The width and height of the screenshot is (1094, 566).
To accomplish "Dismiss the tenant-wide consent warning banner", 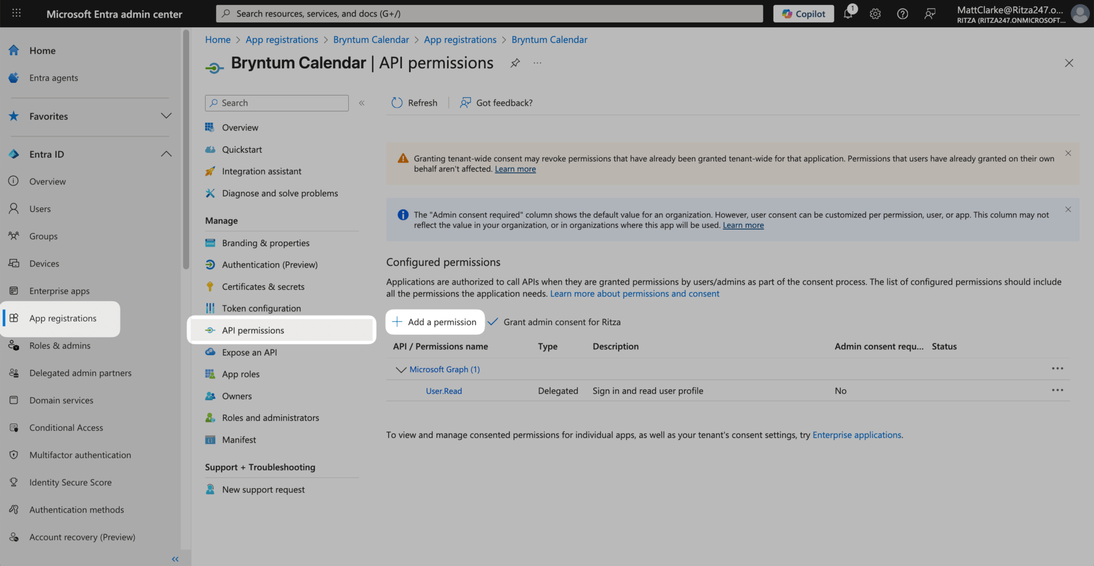I will (x=1068, y=153).
